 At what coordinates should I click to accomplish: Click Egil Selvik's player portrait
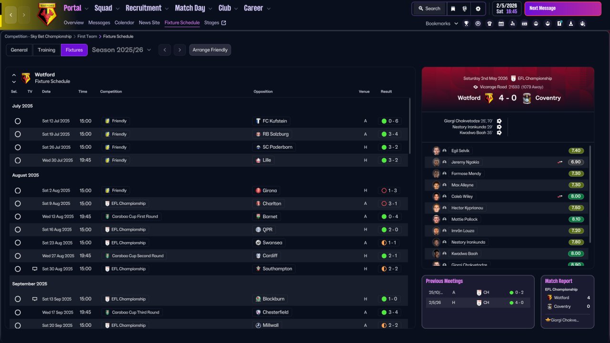(436, 151)
